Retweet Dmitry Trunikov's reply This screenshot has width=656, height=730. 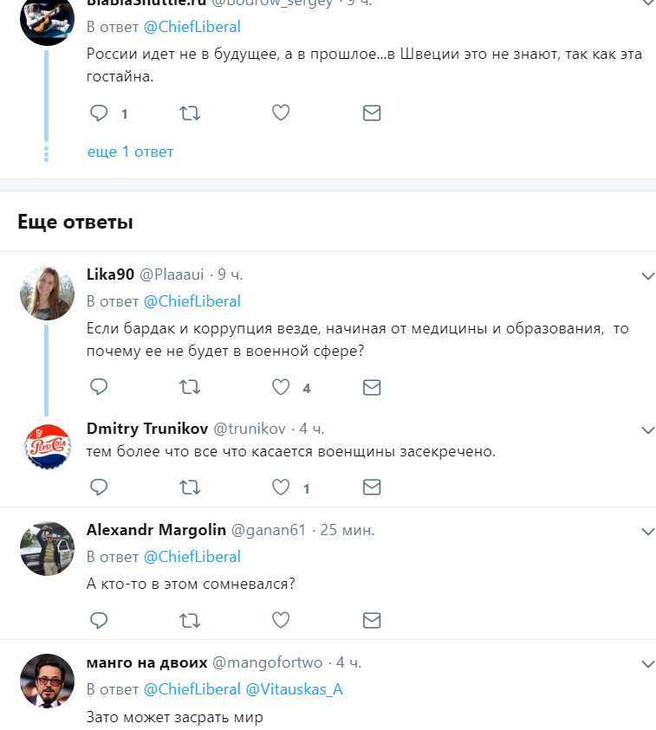(x=190, y=488)
